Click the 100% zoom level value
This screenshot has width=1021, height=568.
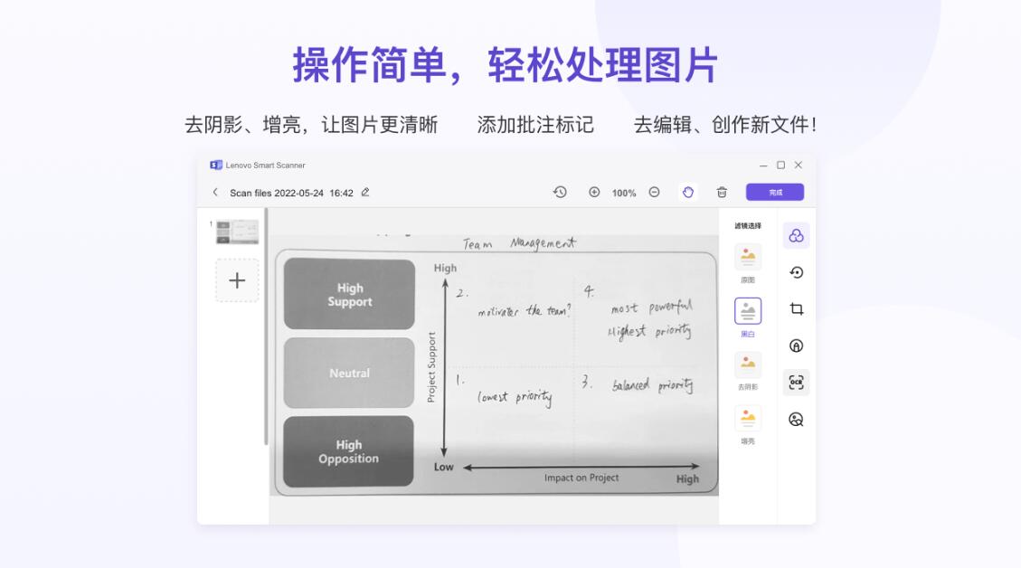[x=624, y=193]
